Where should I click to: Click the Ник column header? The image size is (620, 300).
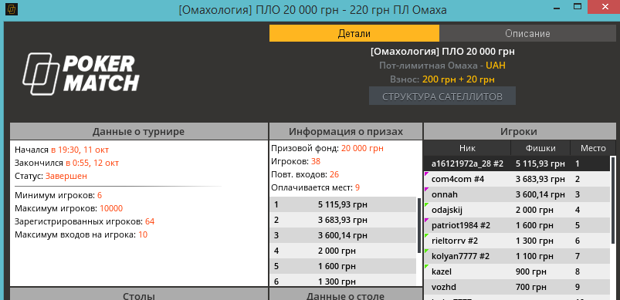click(467, 148)
